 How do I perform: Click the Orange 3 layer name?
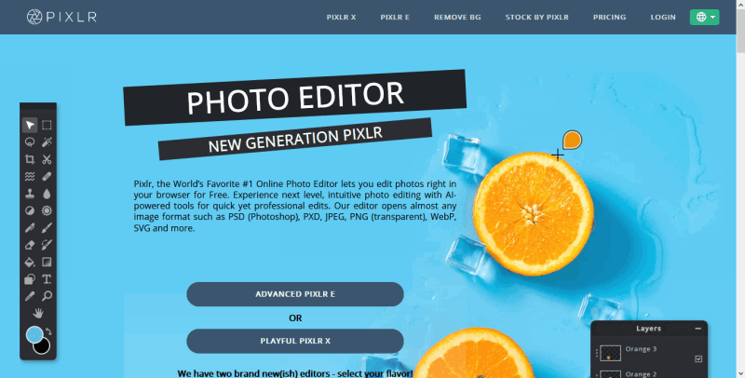point(641,349)
